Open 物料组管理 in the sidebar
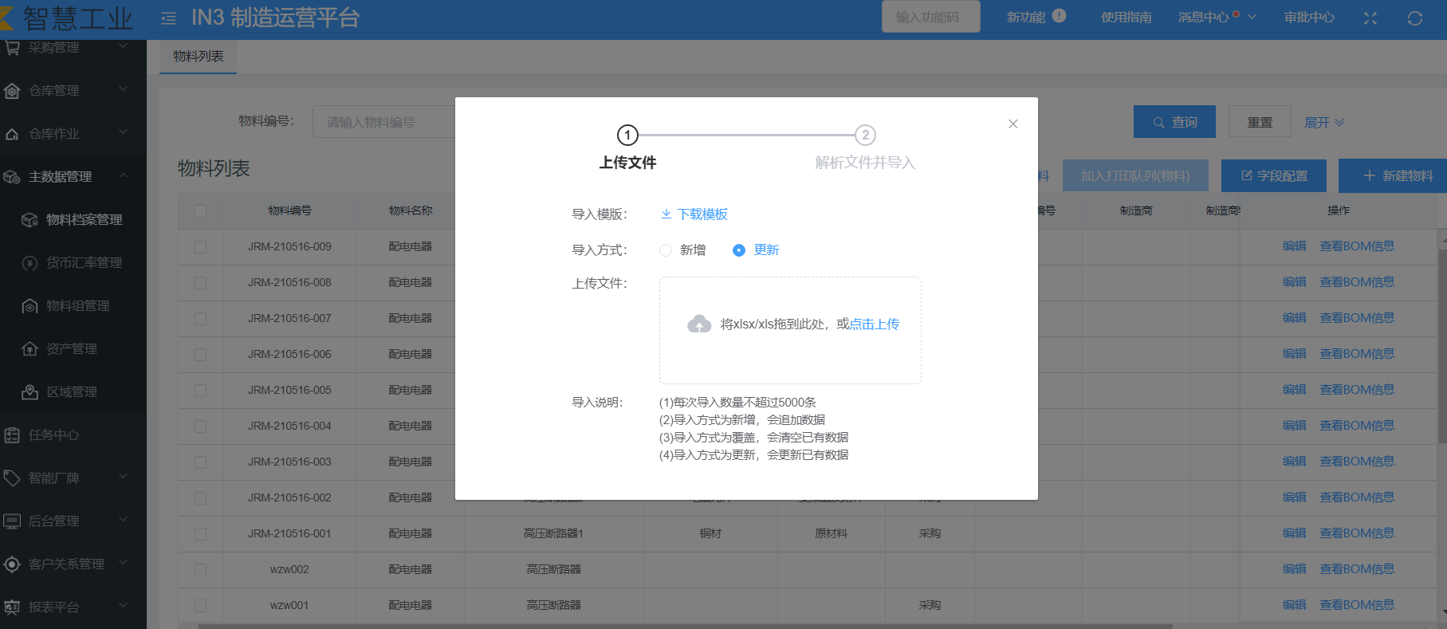This screenshot has height=629, width=1447. (77, 306)
